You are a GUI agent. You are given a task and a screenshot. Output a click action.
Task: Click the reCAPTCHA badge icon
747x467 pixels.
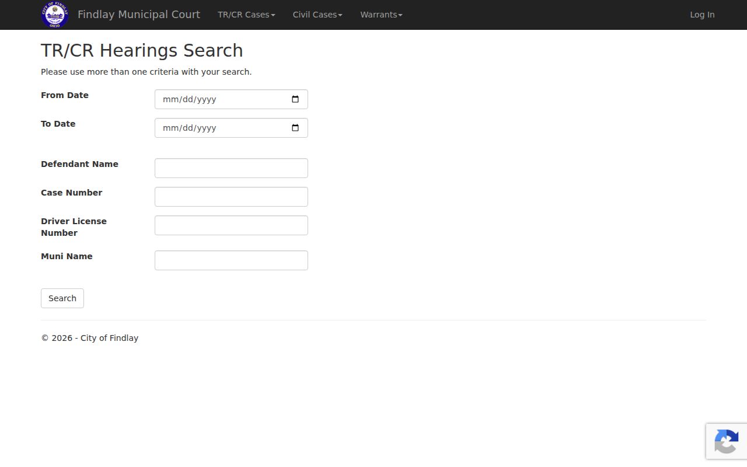tap(726, 441)
